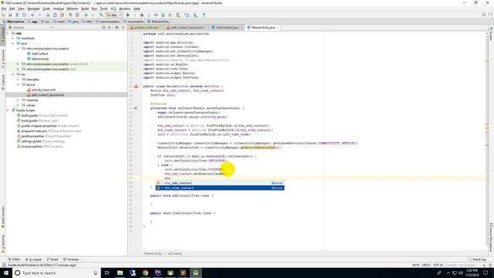Image resolution: width=494 pixels, height=278 pixels.
Task: Expand the manifests folder
Action: click(13, 38)
